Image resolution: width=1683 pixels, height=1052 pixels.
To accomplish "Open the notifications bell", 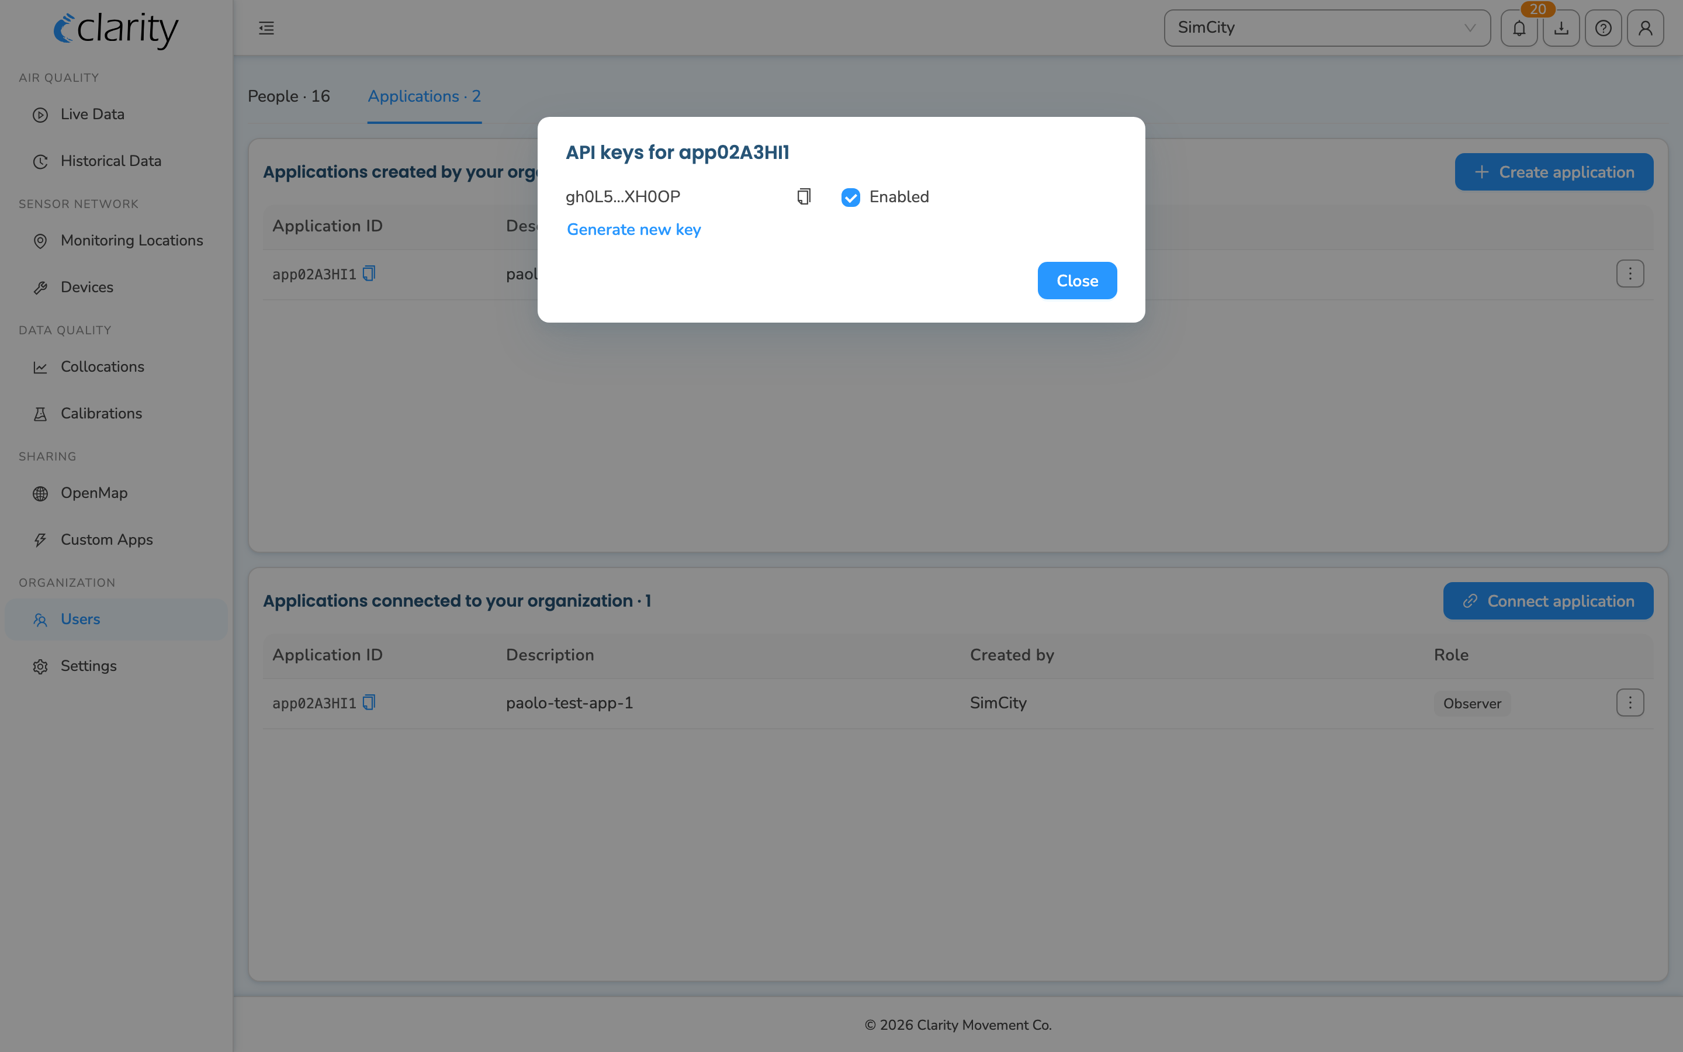I will point(1519,28).
